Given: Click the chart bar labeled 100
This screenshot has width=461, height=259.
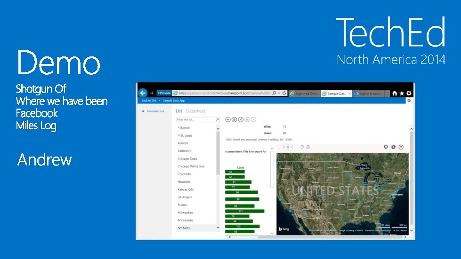Looking at the screenshot, I should tap(242, 227).
